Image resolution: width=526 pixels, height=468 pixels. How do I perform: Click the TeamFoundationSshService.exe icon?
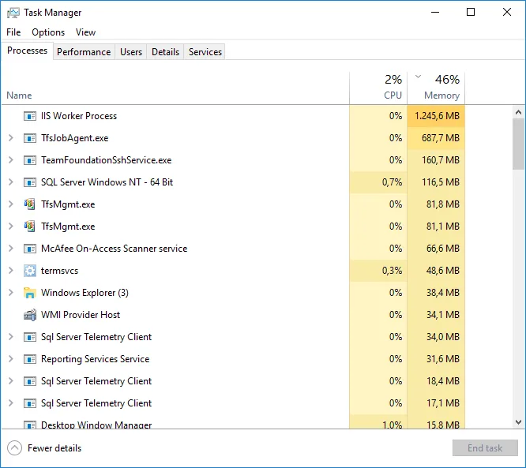pyautogui.click(x=30, y=160)
